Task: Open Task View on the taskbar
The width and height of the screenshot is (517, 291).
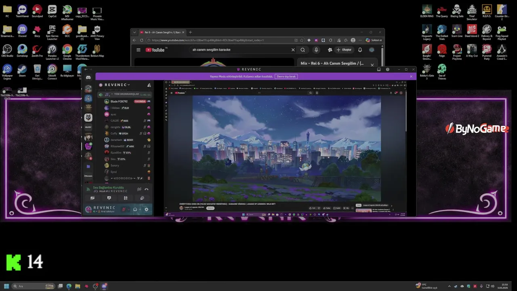Action: 60,286
